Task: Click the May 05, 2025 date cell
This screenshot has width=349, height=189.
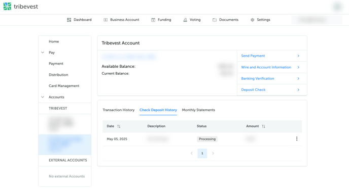Action: [x=117, y=139]
